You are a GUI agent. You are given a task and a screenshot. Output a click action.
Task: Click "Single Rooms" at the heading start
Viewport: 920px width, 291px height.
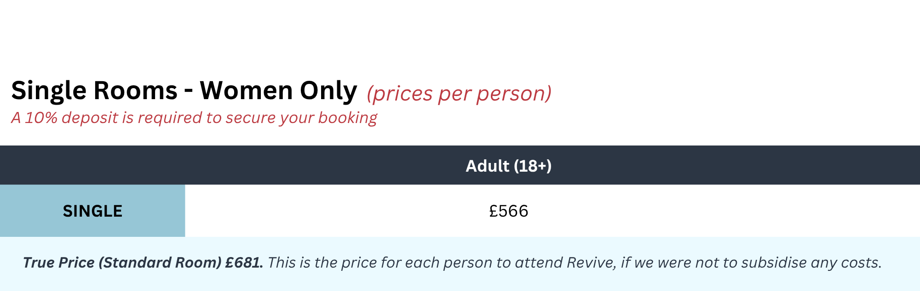(x=94, y=90)
